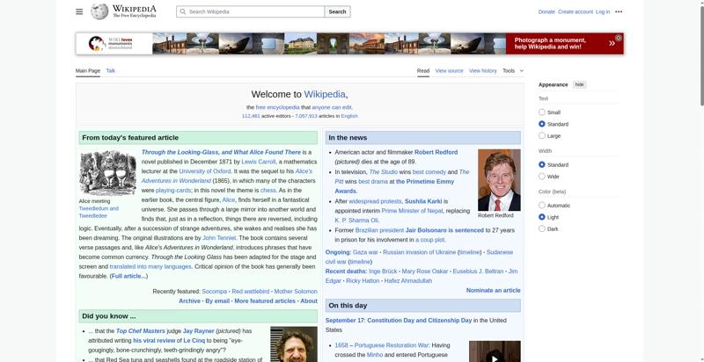Open the Full article link

pos(128,276)
